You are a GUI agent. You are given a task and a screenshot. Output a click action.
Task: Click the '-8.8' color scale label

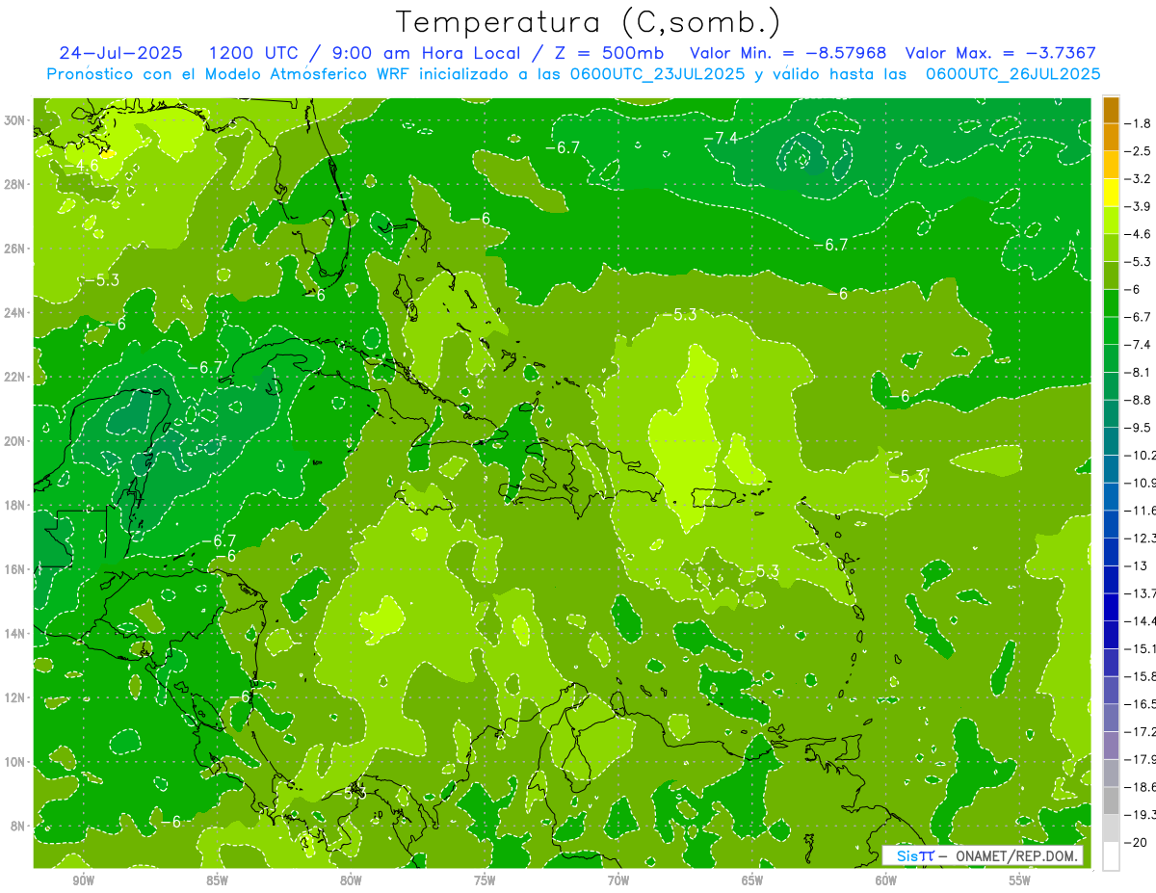point(1139,400)
